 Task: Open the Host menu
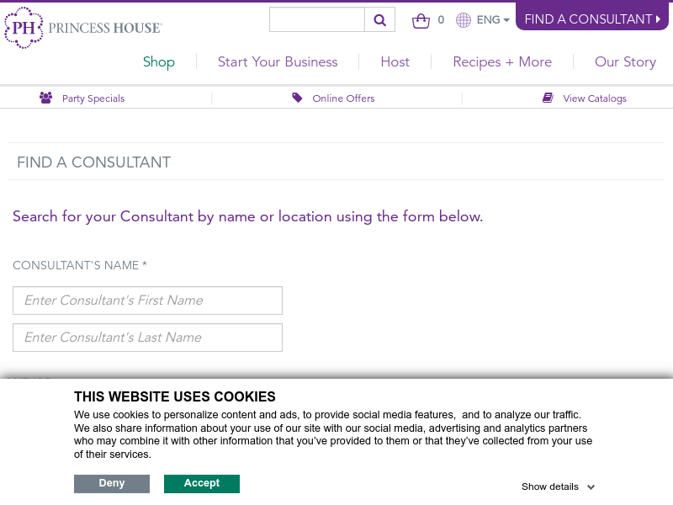click(x=395, y=61)
